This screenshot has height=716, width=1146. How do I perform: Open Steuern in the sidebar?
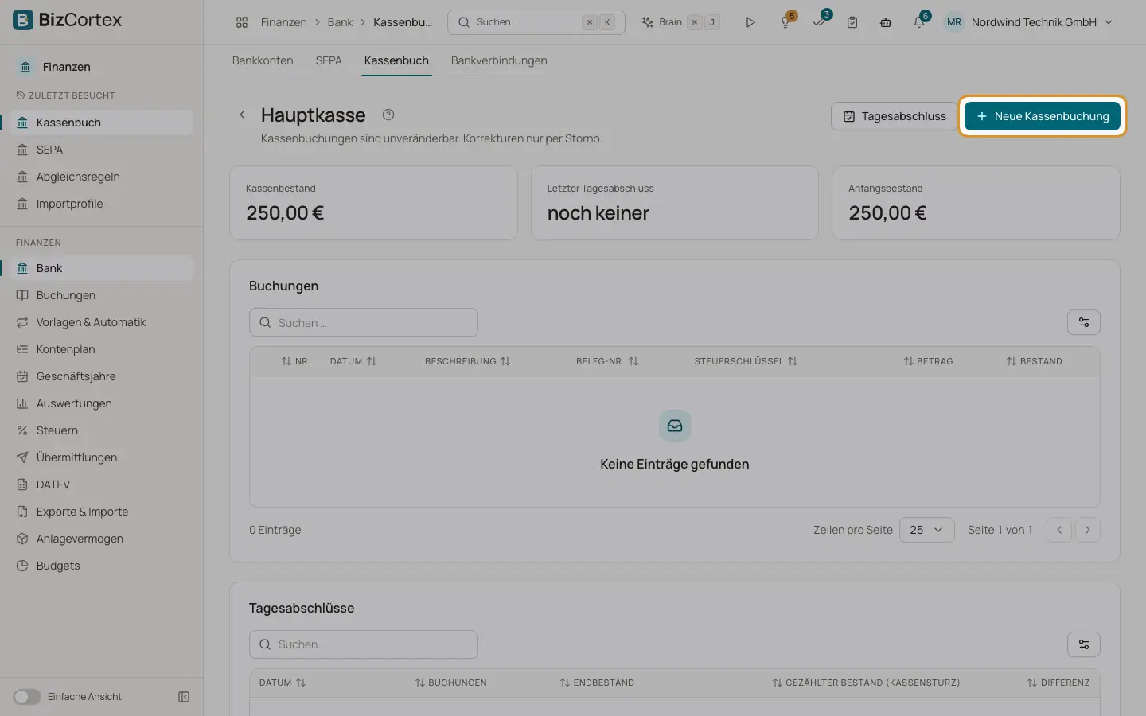[102, 430]
